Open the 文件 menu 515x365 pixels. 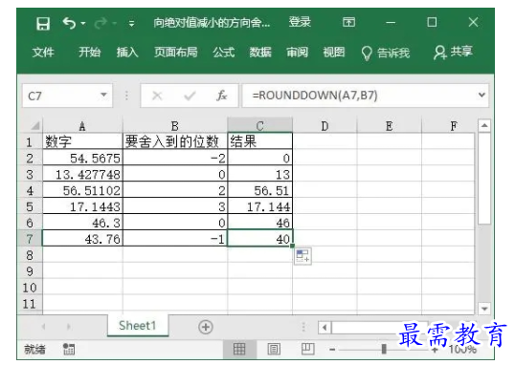click(x=43, y=53)
